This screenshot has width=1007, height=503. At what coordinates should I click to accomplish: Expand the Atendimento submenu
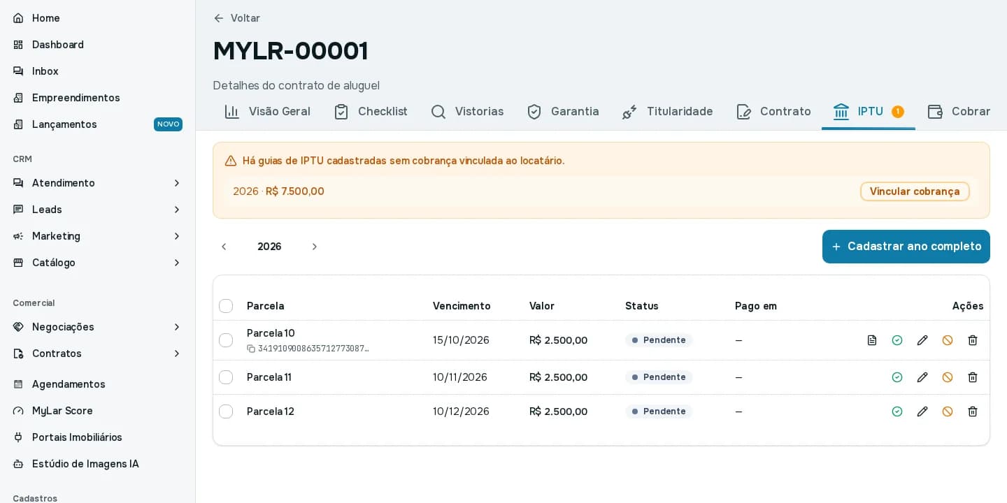(x=98, y=183)
